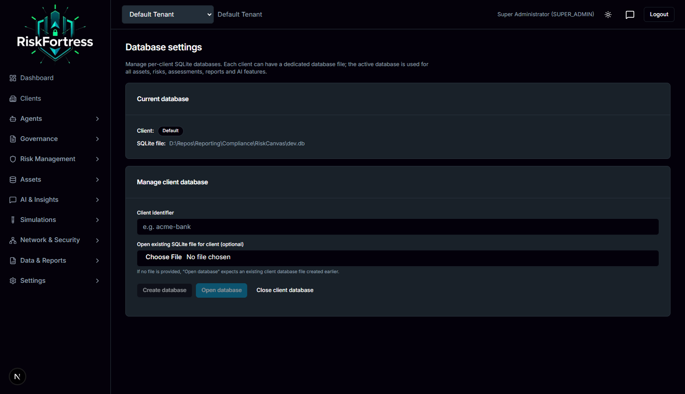685x394 pixels.
Task: Click the Next.js dev tools badge
Action: (17, 376)
